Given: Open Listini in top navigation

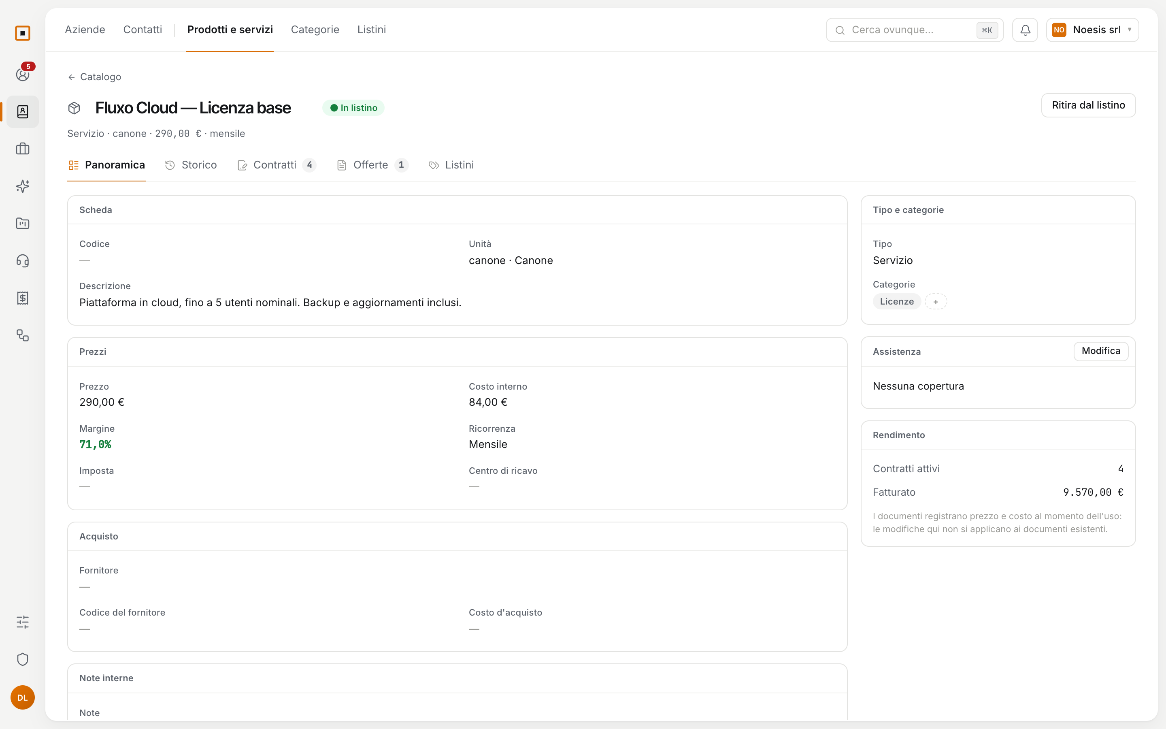Looking at the screenshot, I should [x=372, y=30].
